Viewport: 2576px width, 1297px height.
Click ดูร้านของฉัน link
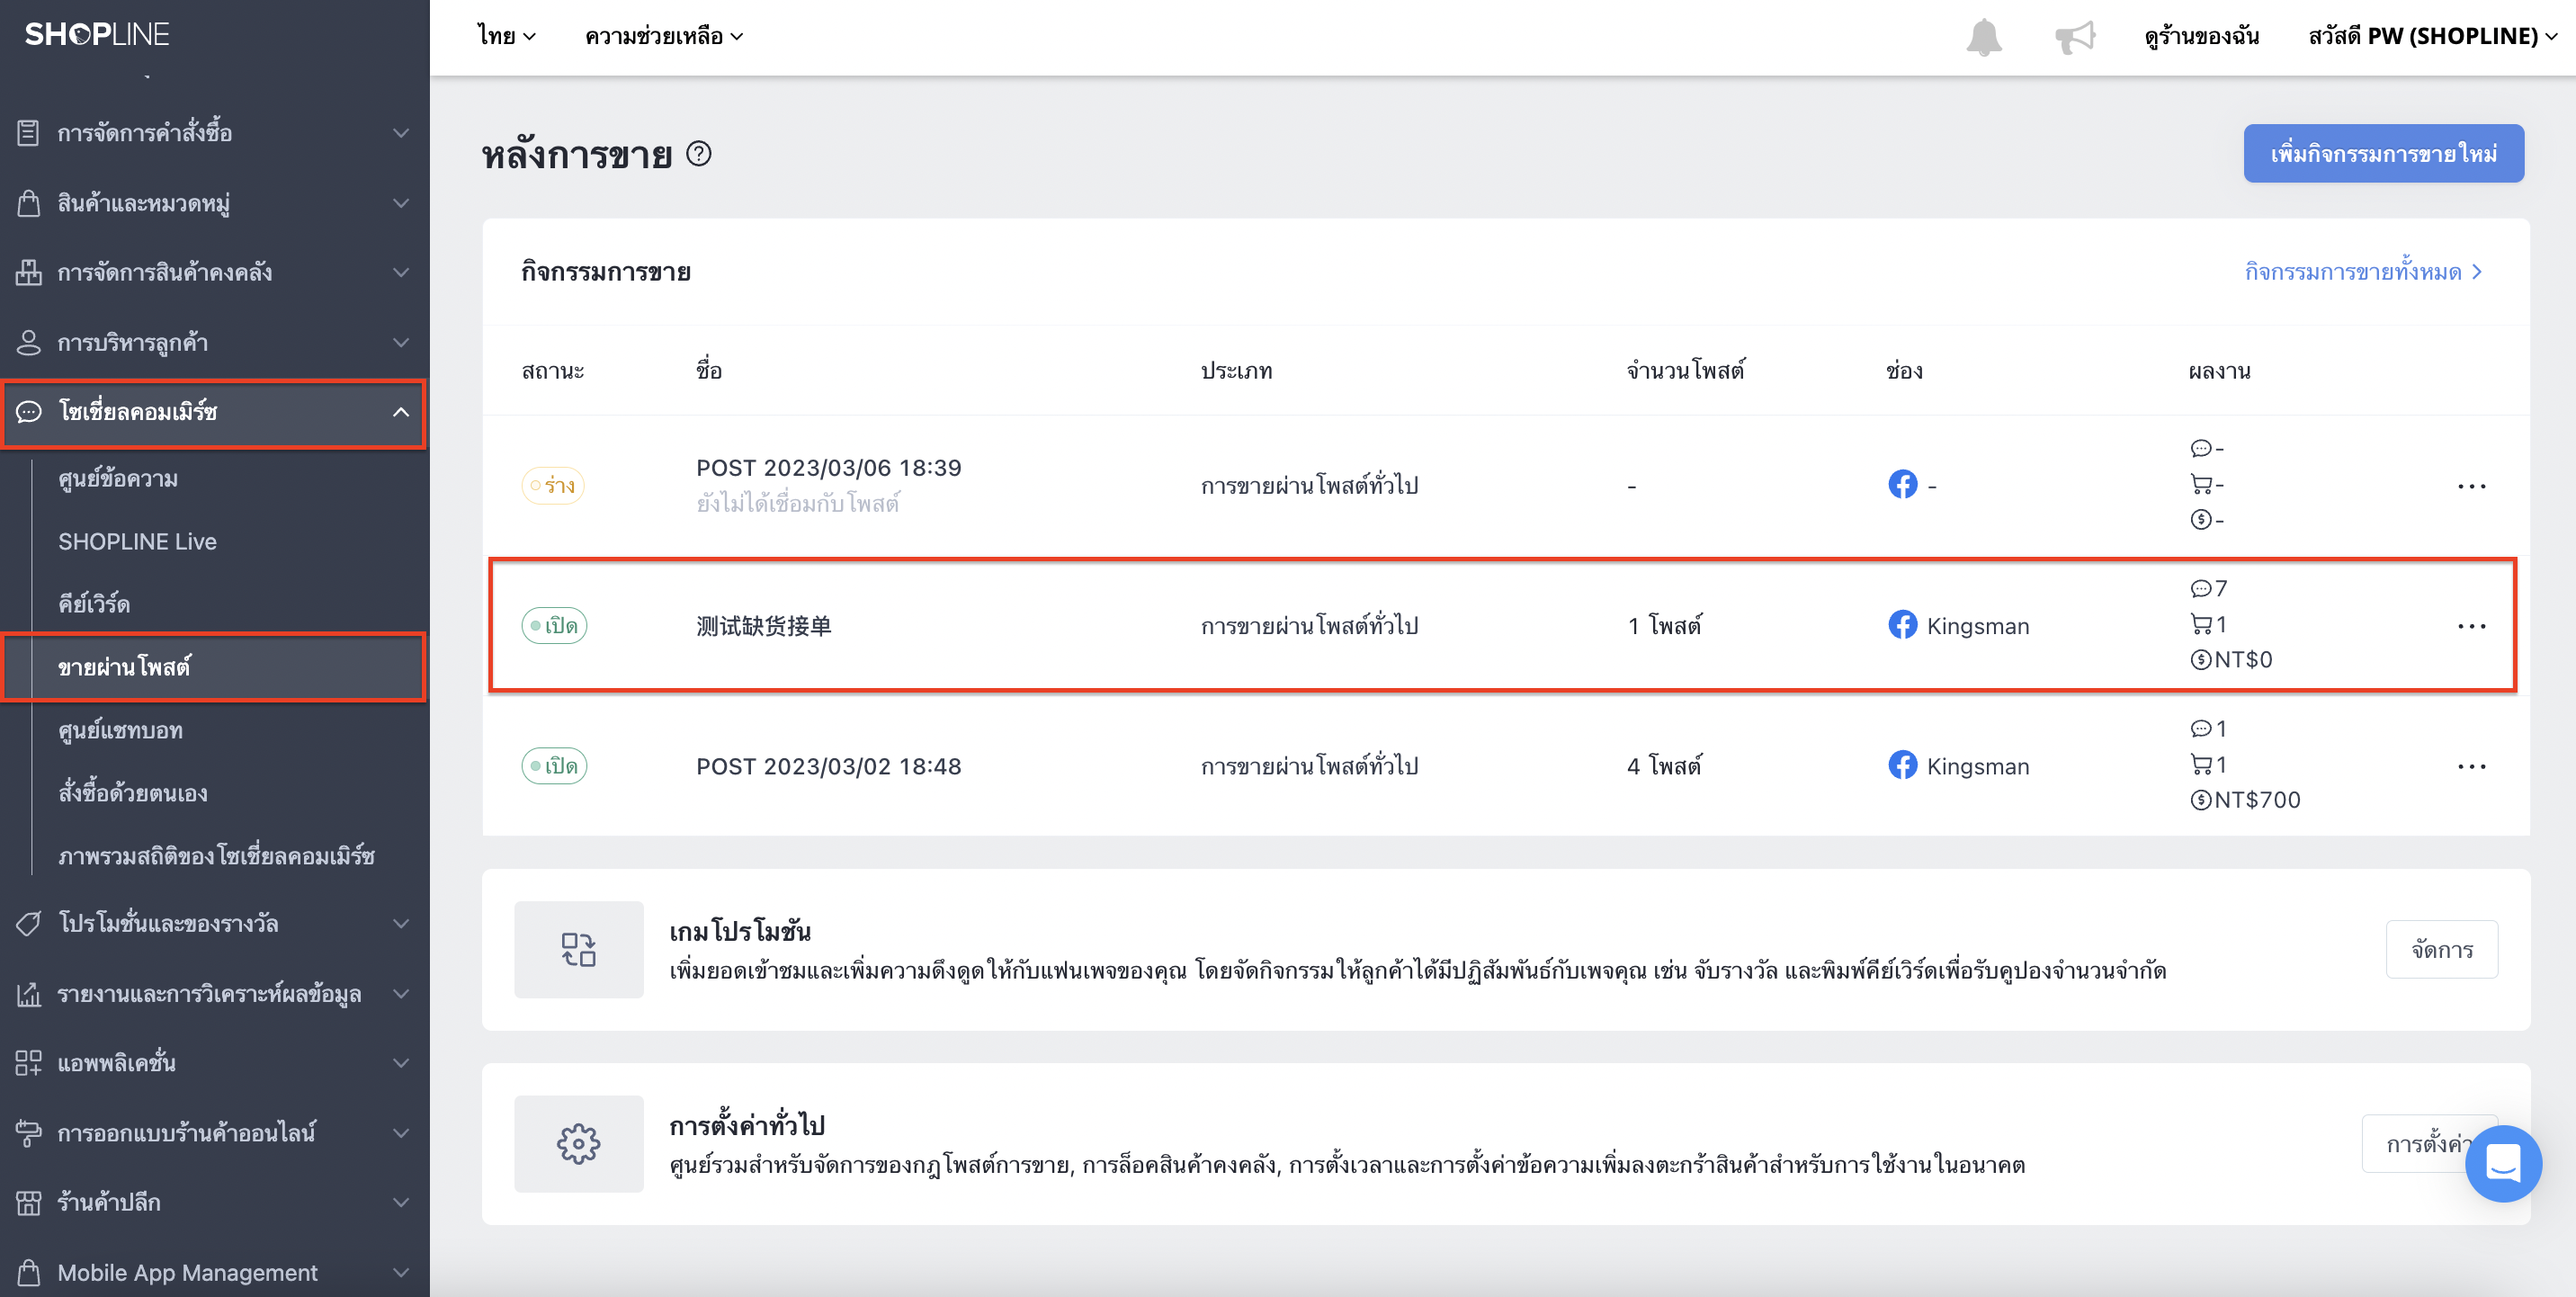[x=2201, y=36]
